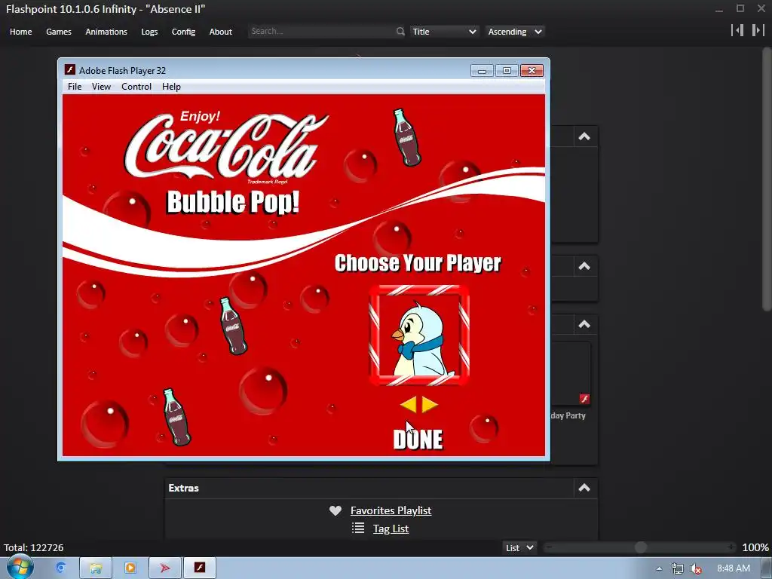Image resolution: width=772 pixels, height=579 pixels.
Task: Collapse the second section chevron behind Flash window
Action: pyautogui.click(x=584, y=266)
